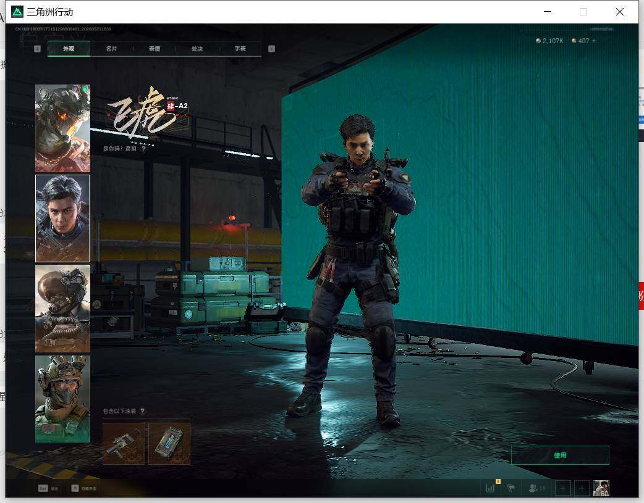Close the 三角洲行动 window

620,12
